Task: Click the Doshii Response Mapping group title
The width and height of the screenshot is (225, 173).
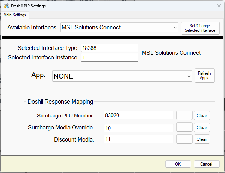Action: 60,102
